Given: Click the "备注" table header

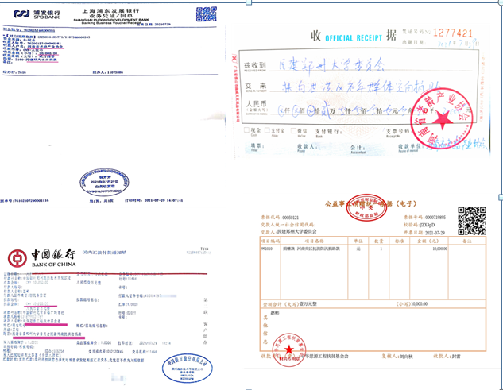Looking at the screenshot, I should tap(466, 241).
